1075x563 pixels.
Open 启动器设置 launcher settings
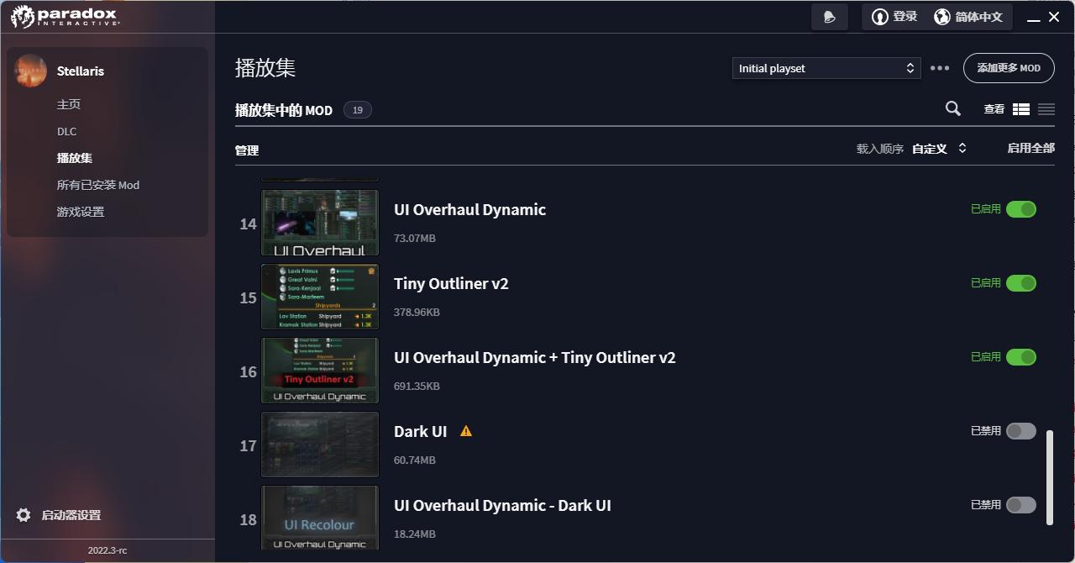point(71,515)
